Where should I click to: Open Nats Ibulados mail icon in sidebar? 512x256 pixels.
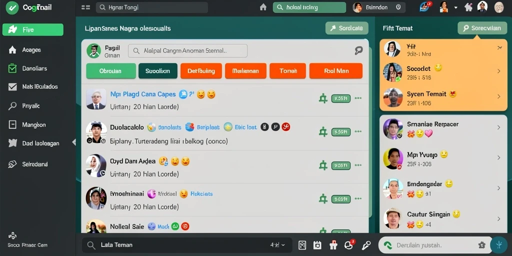pos(12,86)
